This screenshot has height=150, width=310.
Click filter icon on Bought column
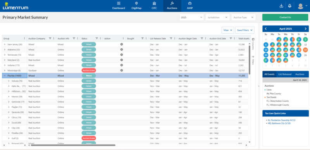[142, 39]
